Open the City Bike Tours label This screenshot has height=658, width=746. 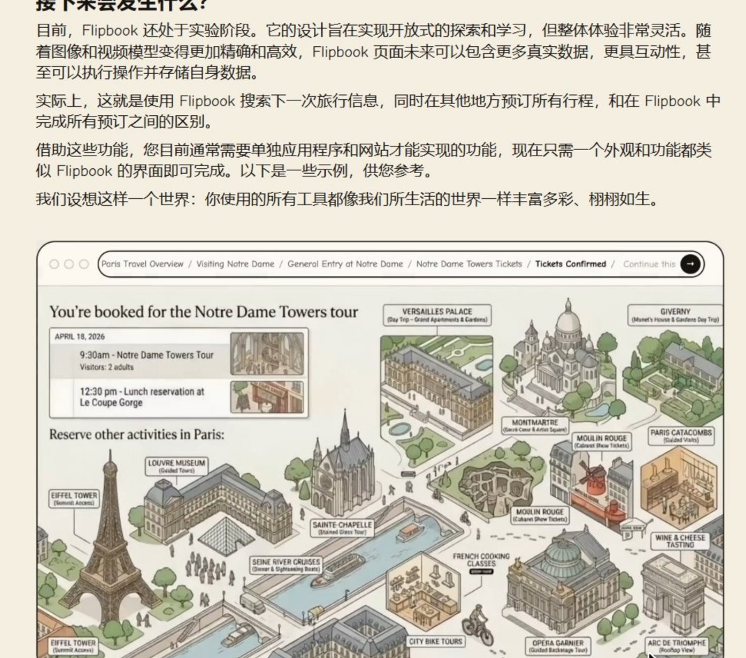pos(435,641)
